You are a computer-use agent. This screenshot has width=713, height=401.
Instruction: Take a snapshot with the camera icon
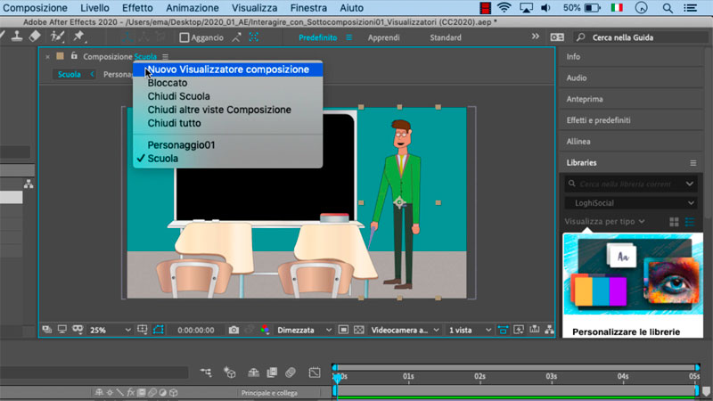point(234,330)
